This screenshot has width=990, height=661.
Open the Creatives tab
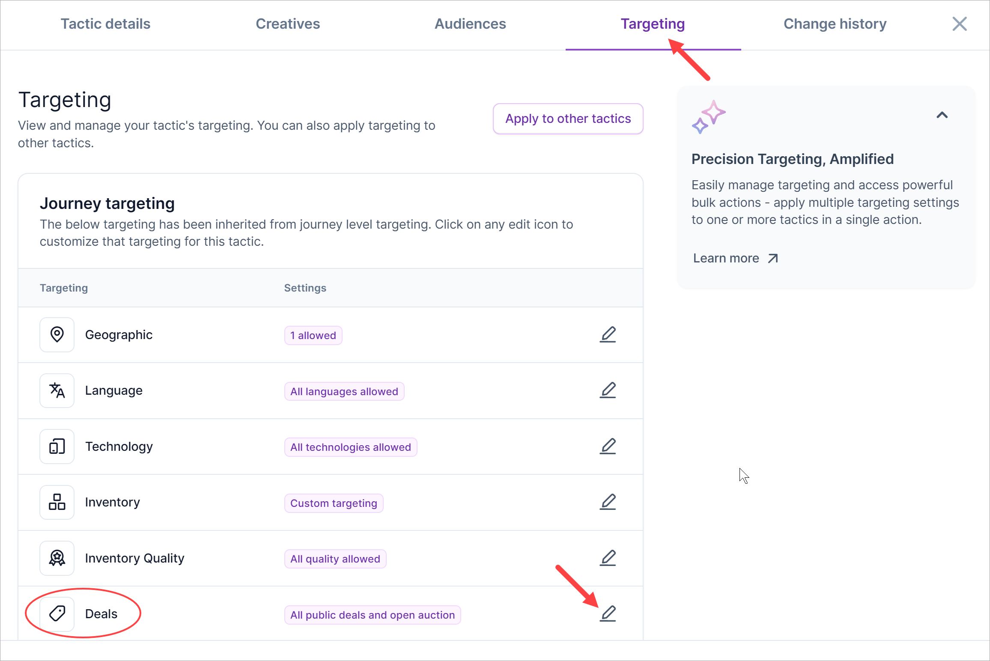tap(288, 24)
